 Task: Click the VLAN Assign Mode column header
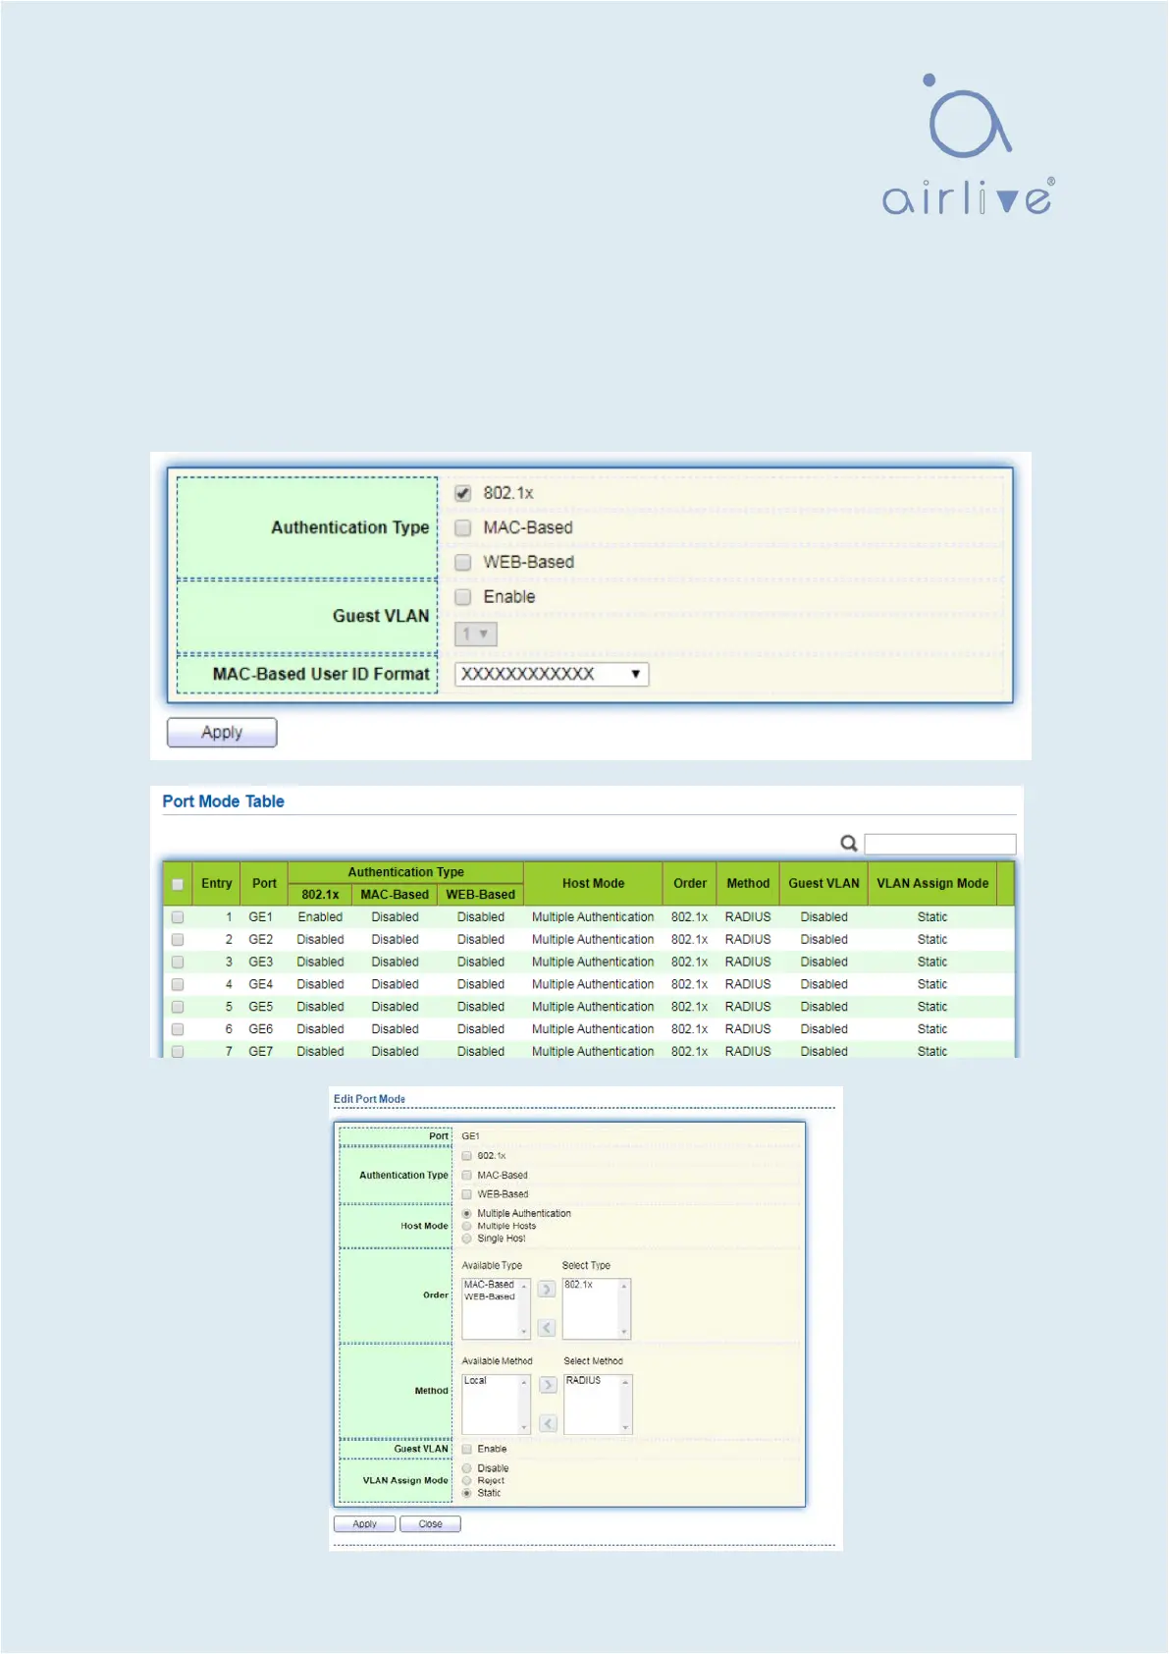click(x=931, y=884)
